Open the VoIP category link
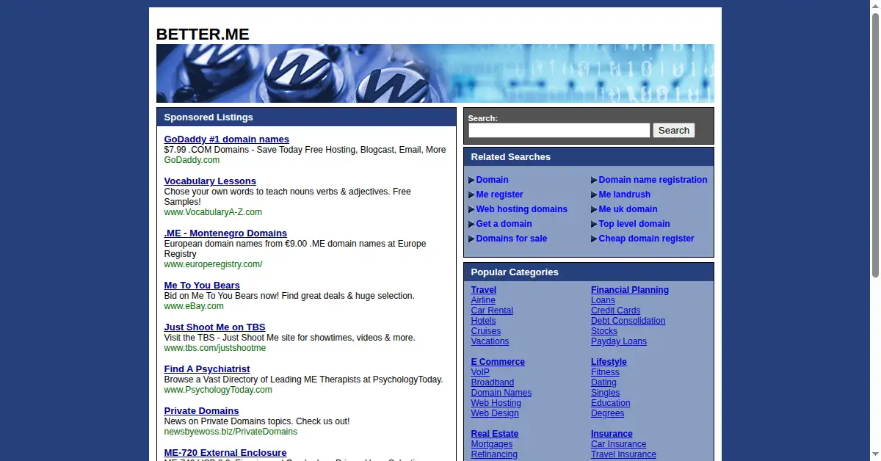 point(480,372)
